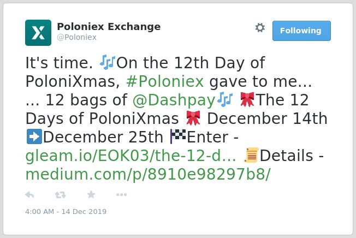Image resolution: width=356 pixels, height=238 pixels.
Task: Click the tweet timestamp 14 Dec 2019
Action: pos(66,211)
